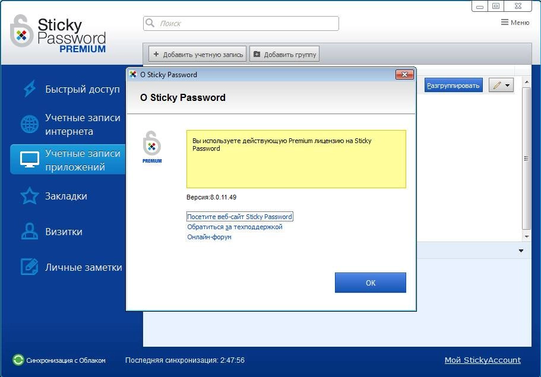This screenshot has width=541, height=377.
Task: Expand the panel with the bottom-right arrow
Action: (521, 251)
